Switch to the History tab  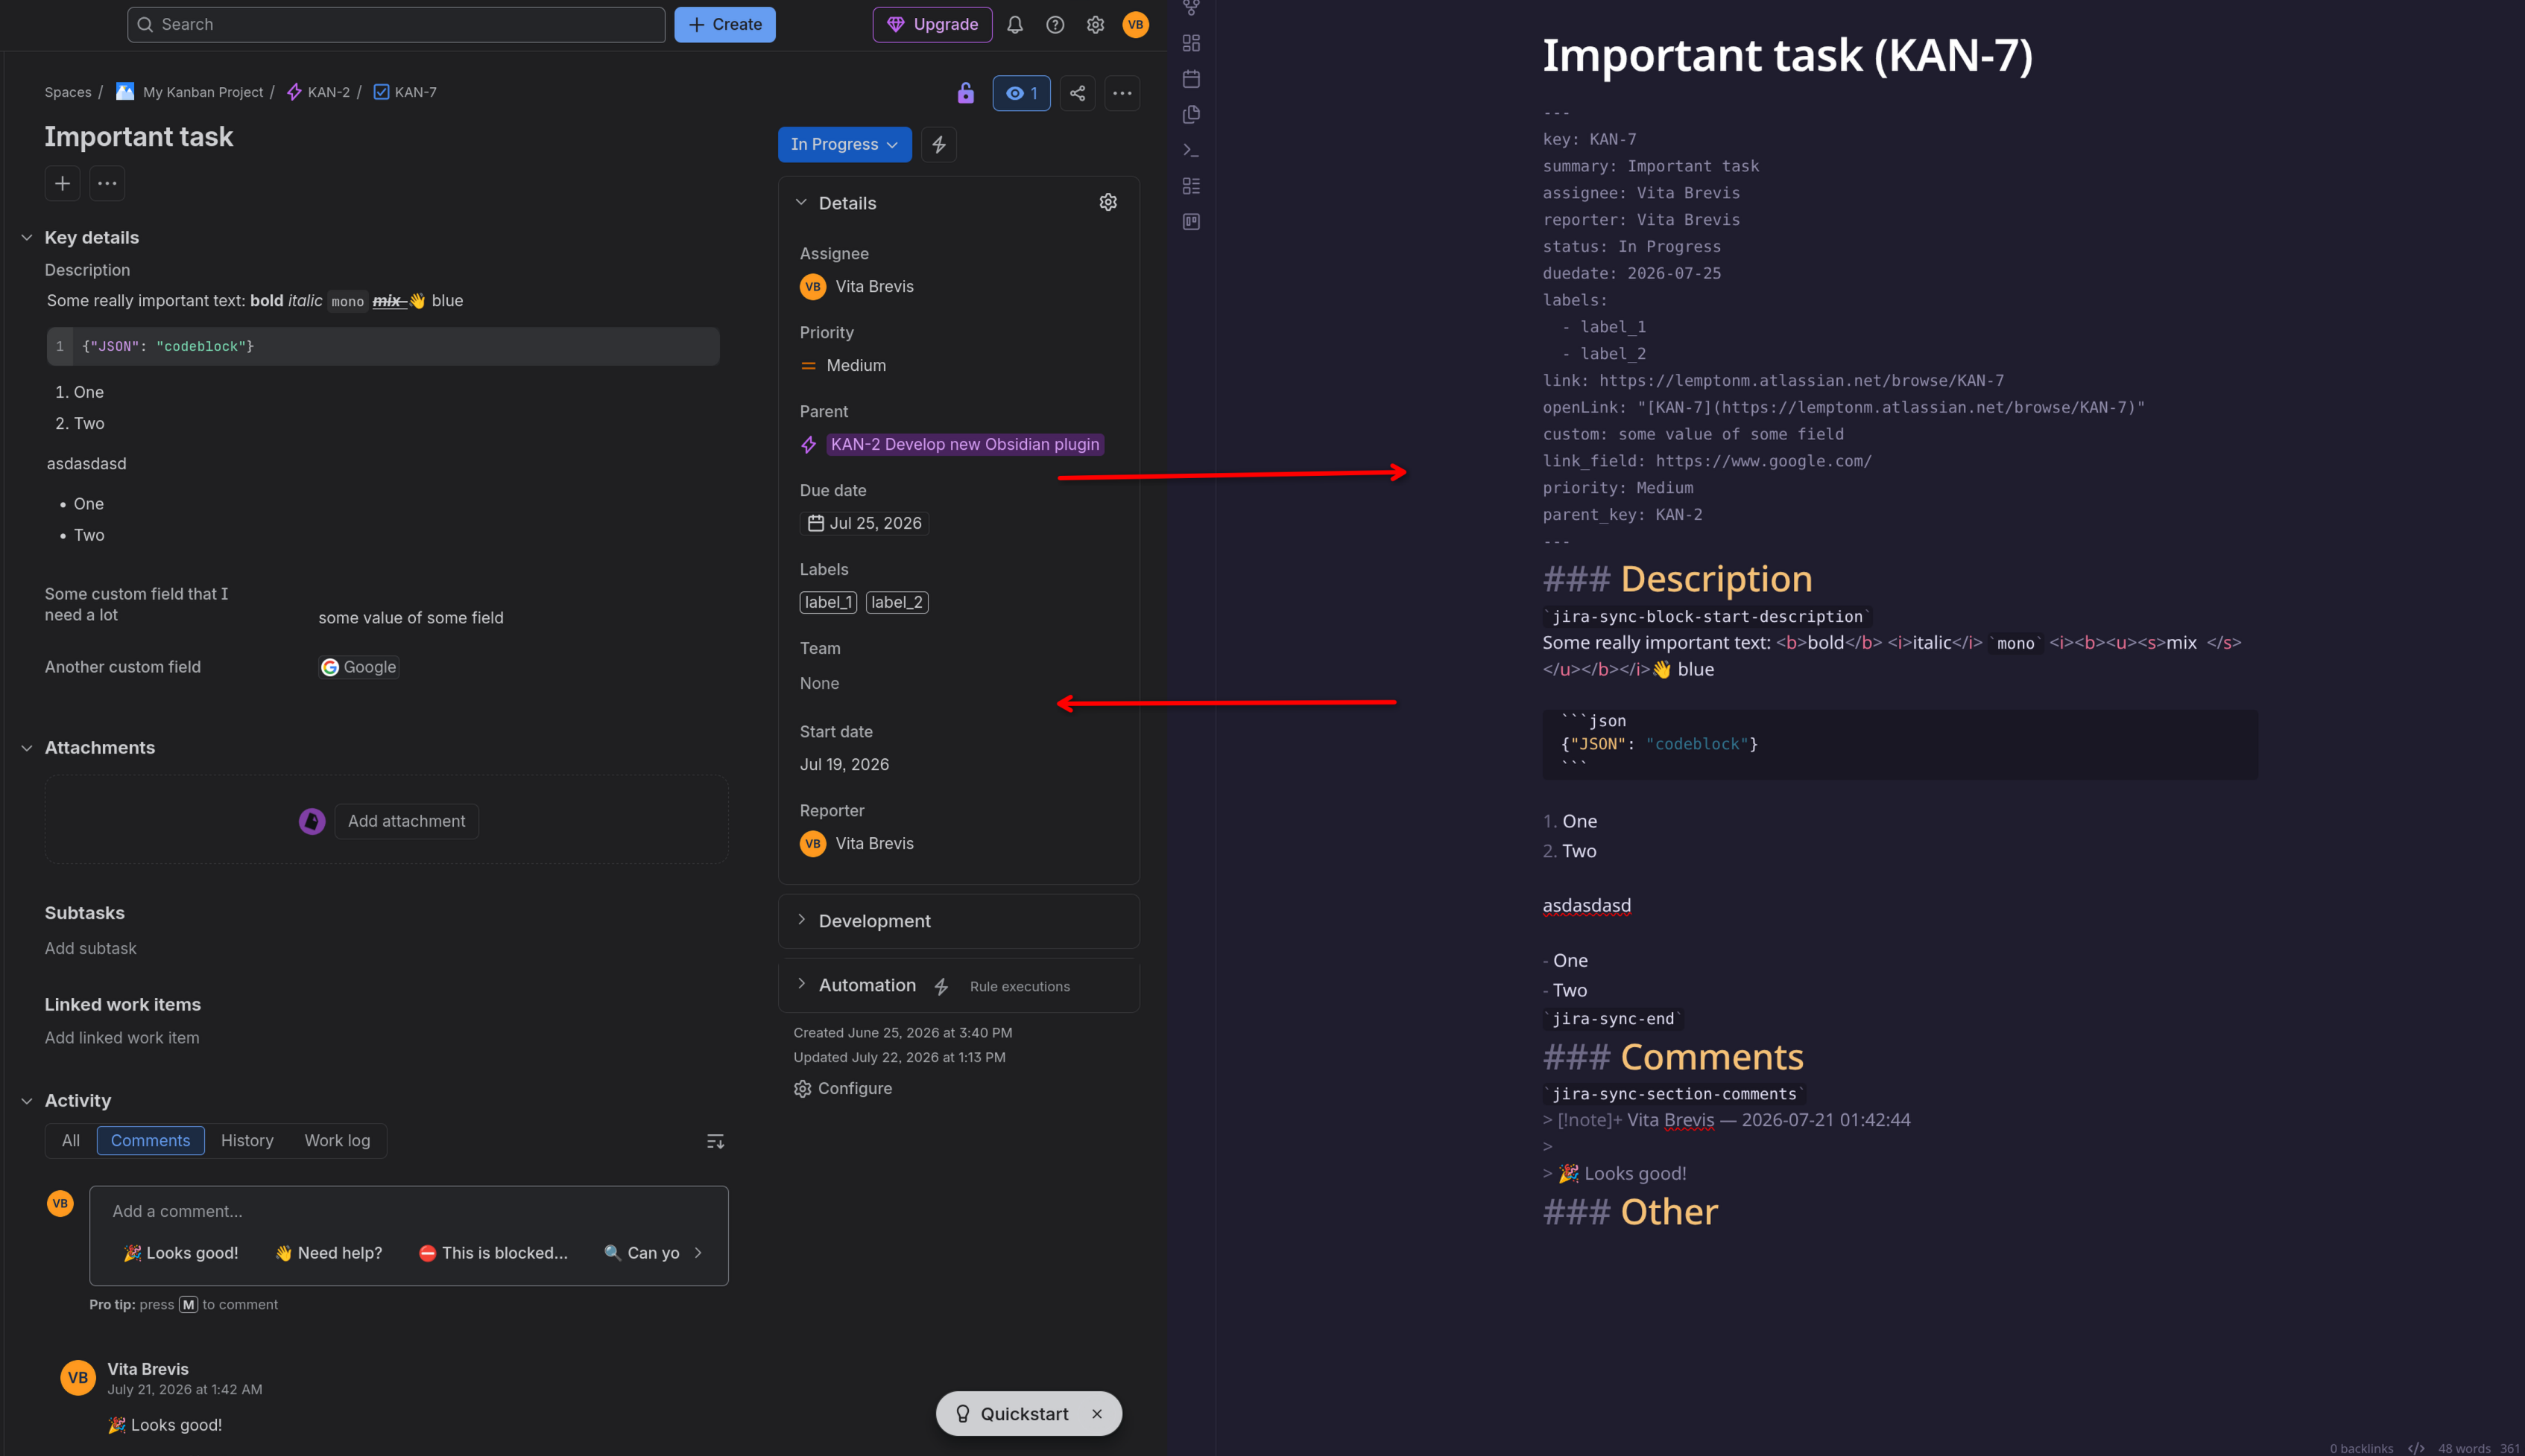247,1141
